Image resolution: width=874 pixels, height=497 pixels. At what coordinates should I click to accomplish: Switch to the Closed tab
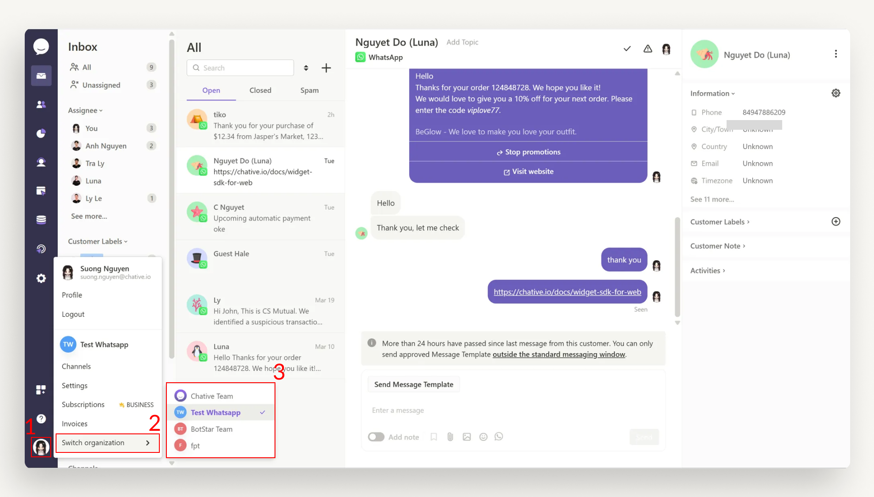coord(260,90)
